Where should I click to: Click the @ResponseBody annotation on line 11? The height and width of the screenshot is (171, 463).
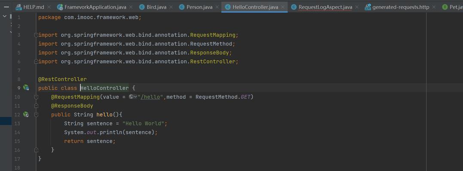pyautogui.click(x=72, y=106)
